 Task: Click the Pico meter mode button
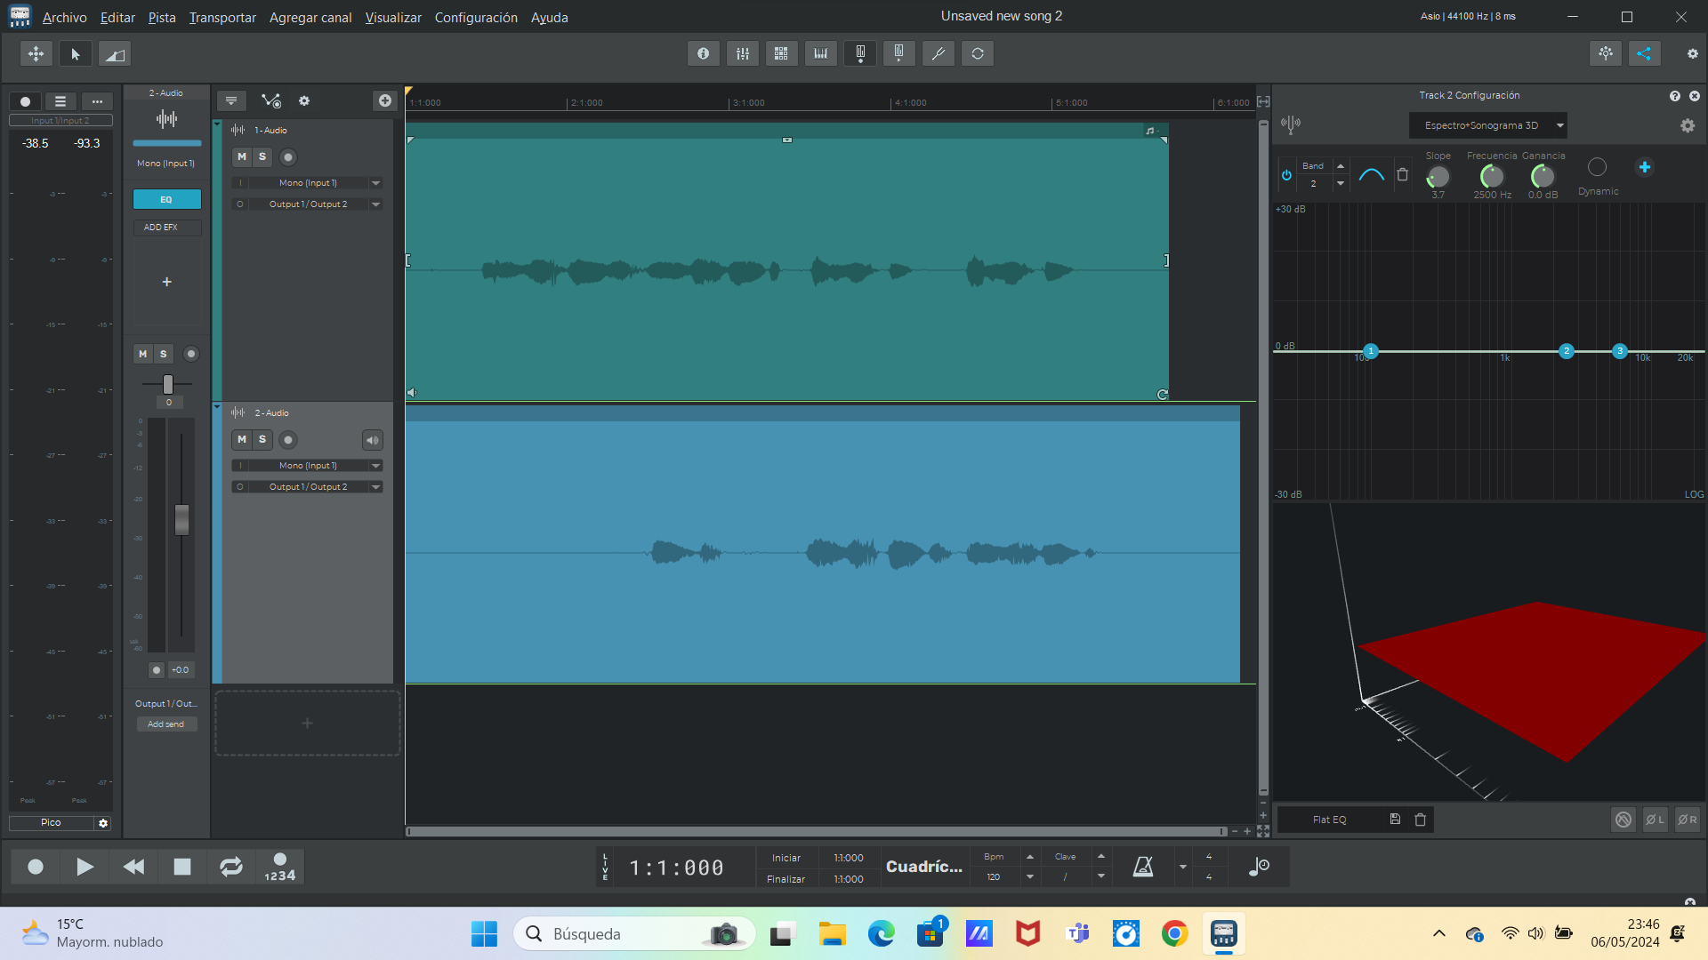point(51,823)
